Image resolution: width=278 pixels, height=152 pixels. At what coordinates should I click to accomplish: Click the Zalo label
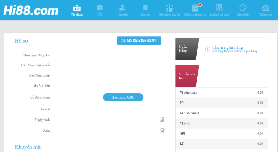click(x=47, y=131)
